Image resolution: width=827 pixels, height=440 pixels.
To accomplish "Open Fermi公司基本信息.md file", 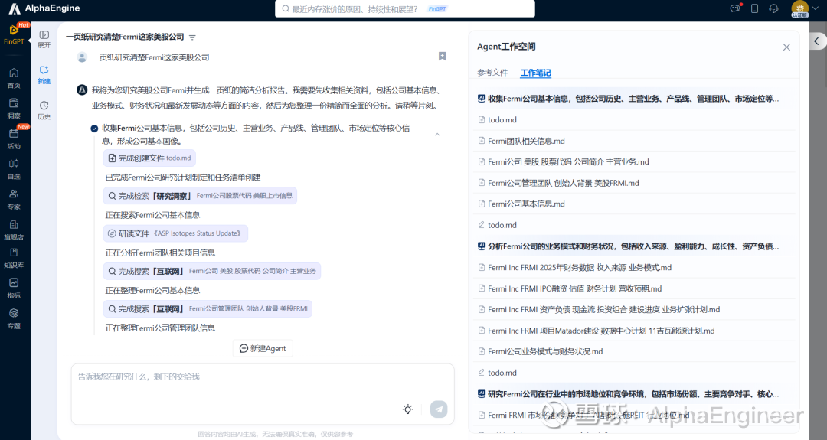I will tap(635, 204).
